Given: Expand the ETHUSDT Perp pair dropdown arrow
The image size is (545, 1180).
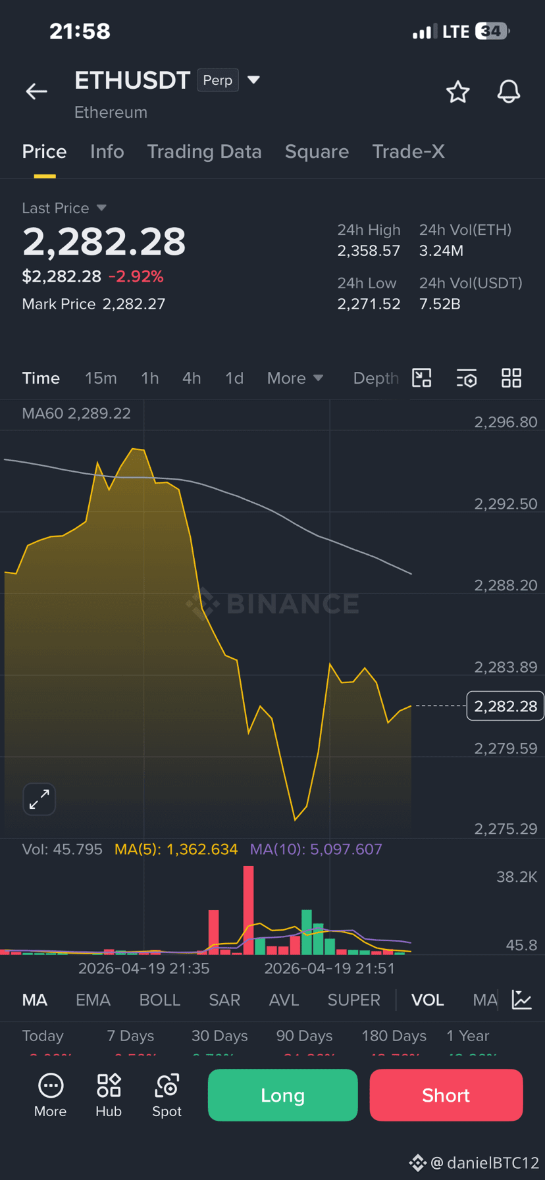Looking at the screenshot, I should click(x=253, y=80).
